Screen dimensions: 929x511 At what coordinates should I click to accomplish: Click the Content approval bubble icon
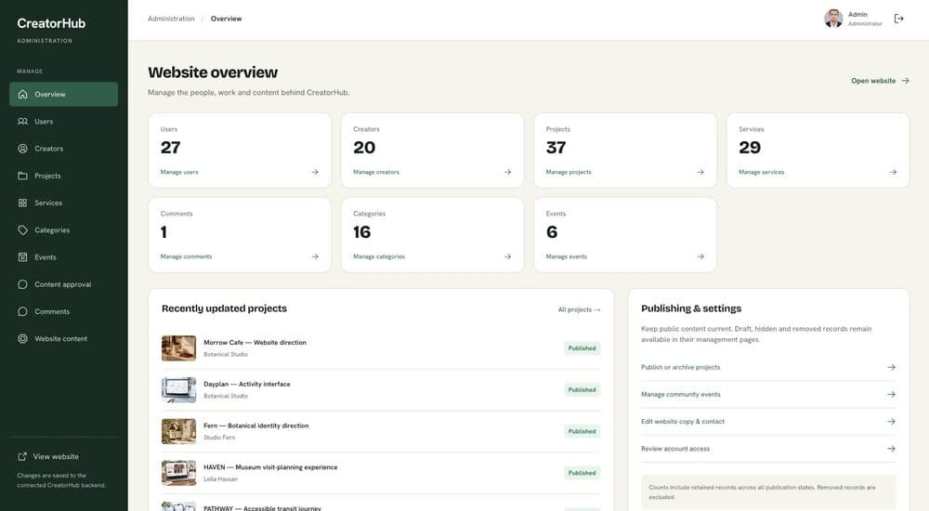[x=22, y=284]
